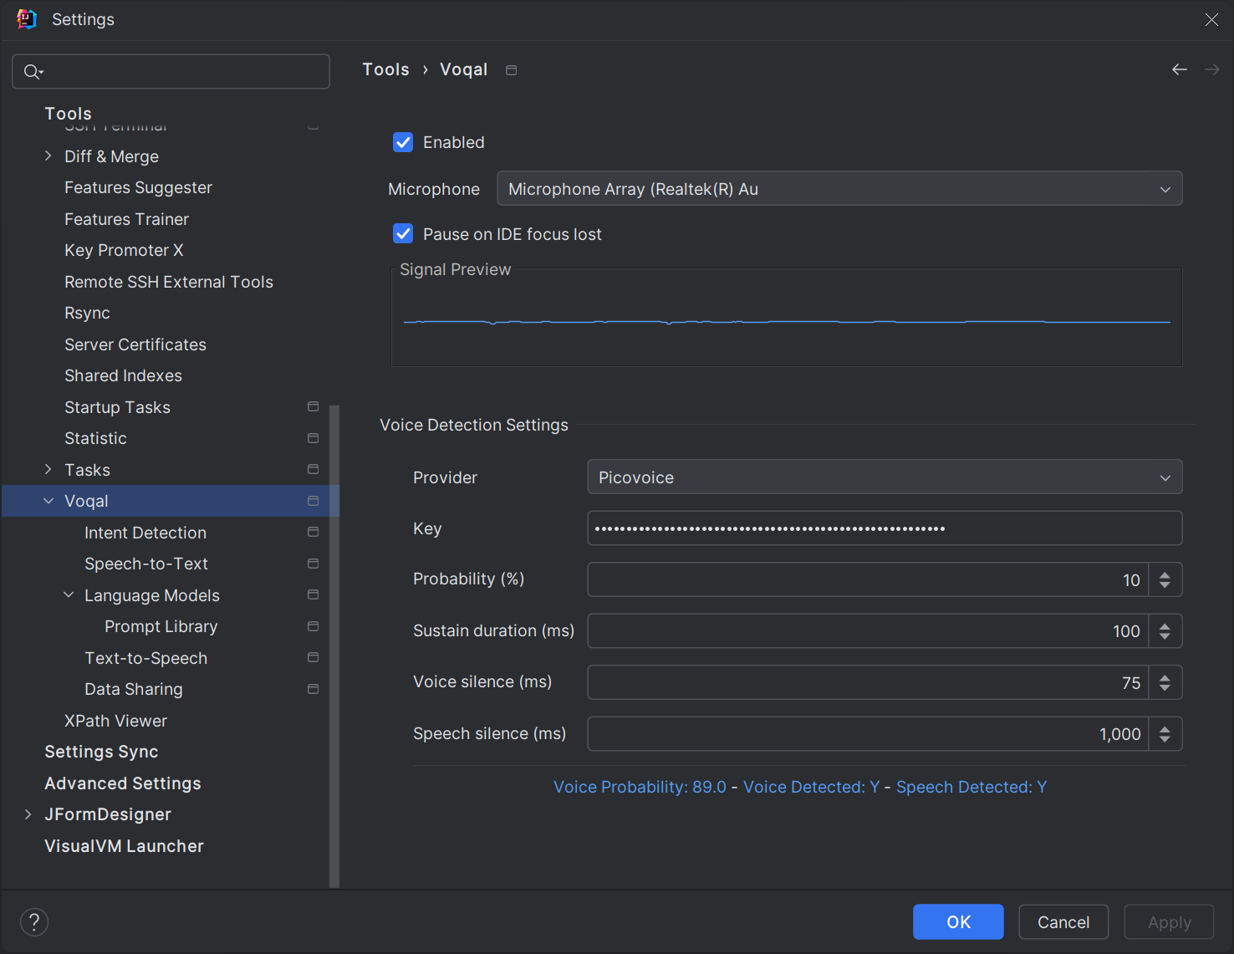Increase Speech silence value
The image size is (1234, 954).
pyautogui.click(x=1165, y=728)
